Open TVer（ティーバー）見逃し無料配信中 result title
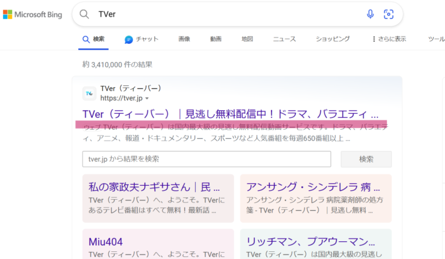 point(230,114)
